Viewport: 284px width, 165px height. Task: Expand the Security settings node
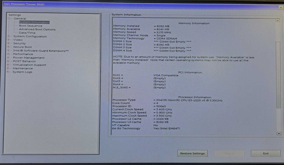pyautogui.click(x=8, y=43)
